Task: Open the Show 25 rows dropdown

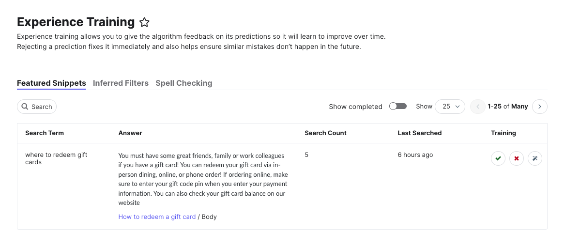Action: [x=450, y=107]
